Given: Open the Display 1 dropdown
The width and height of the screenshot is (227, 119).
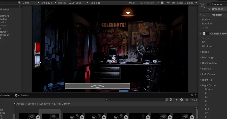Looking at the screenshot, I should pyautogui.click(x=49, y=3).
